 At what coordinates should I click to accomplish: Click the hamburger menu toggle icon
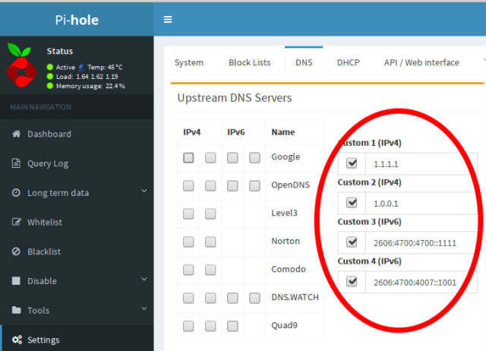click(x=168, y=19)
